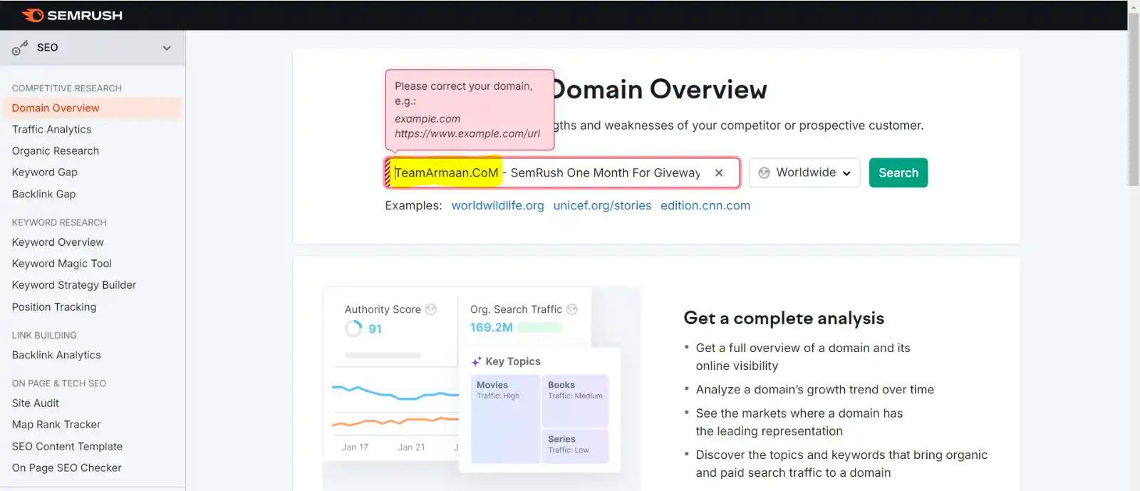This screenshot has width=1140, height=491.
Task: Click the KEYWORD RESEARCH section label
Action: pyautogui.click(x=59, y=222)
